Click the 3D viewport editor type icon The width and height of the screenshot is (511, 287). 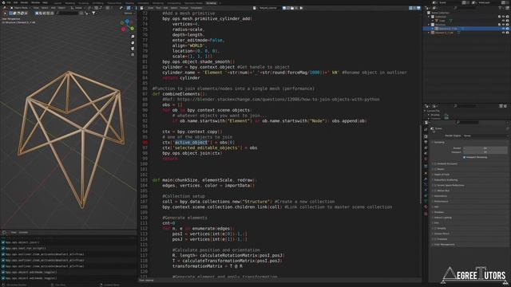pyautogui.click(x=5, y=8)
